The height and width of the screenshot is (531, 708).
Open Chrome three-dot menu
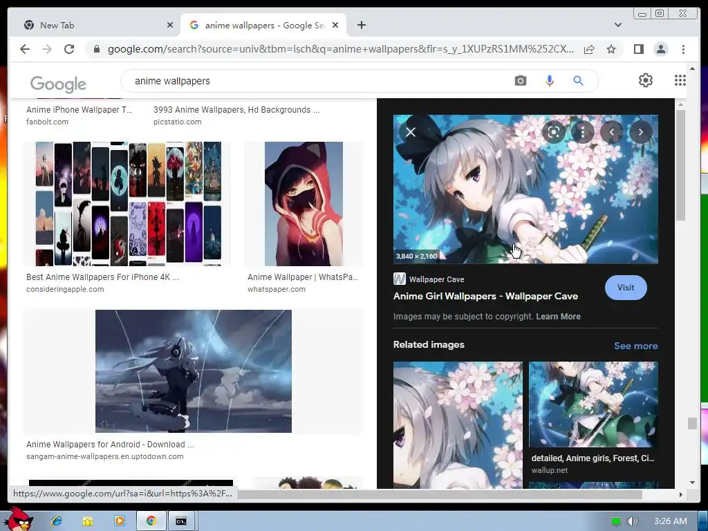pos(683,49)
